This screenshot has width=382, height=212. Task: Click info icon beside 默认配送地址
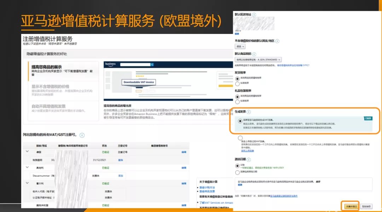pos(254,15)
